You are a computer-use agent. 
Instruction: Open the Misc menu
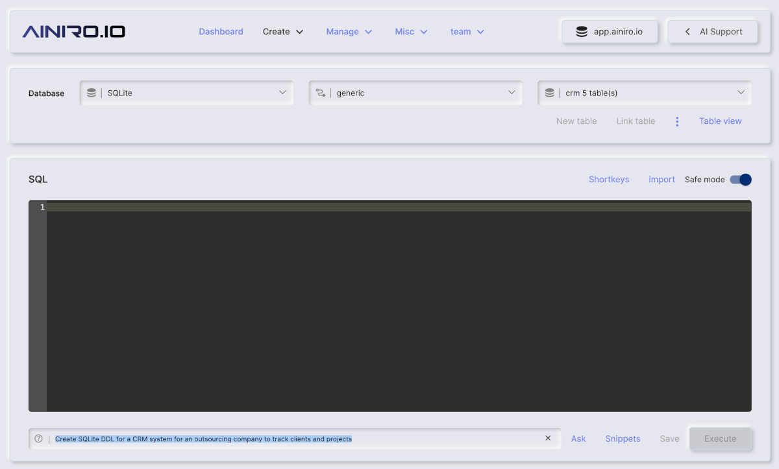click(412, 31)
